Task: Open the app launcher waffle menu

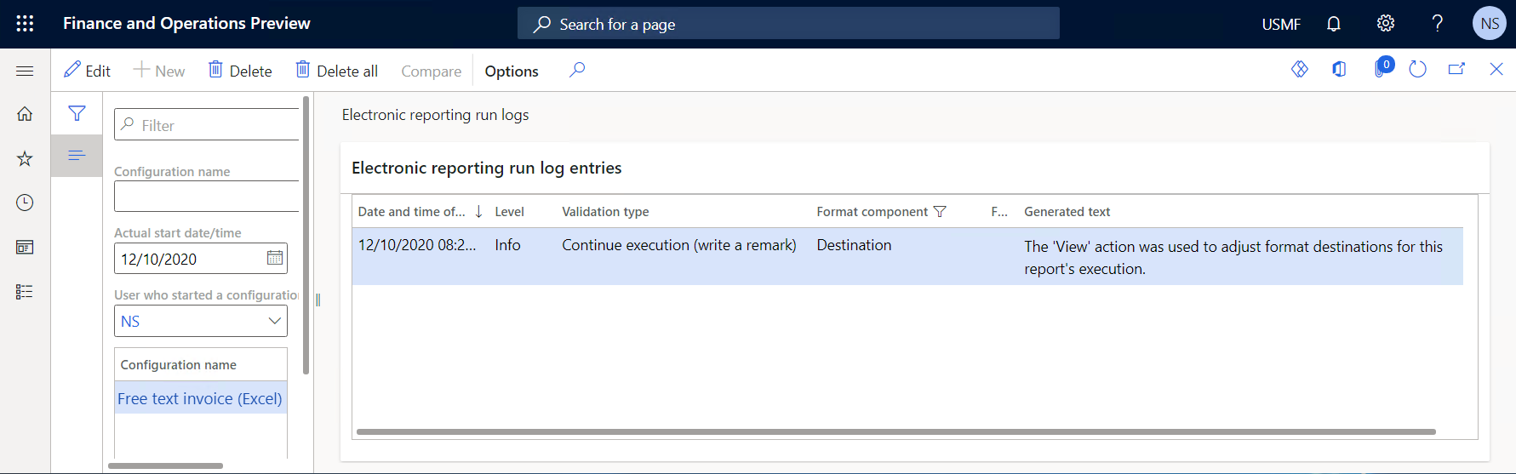Action: (x=25, y=24)
